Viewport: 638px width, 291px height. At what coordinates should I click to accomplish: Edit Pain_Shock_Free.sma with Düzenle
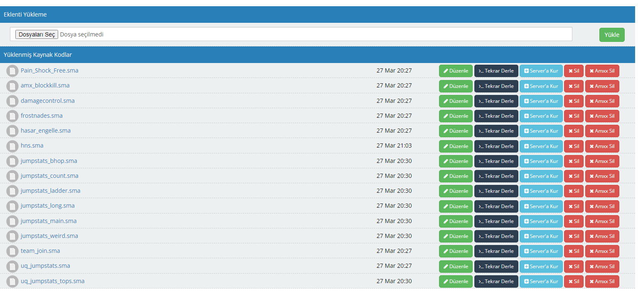click(x=456, y=71)
